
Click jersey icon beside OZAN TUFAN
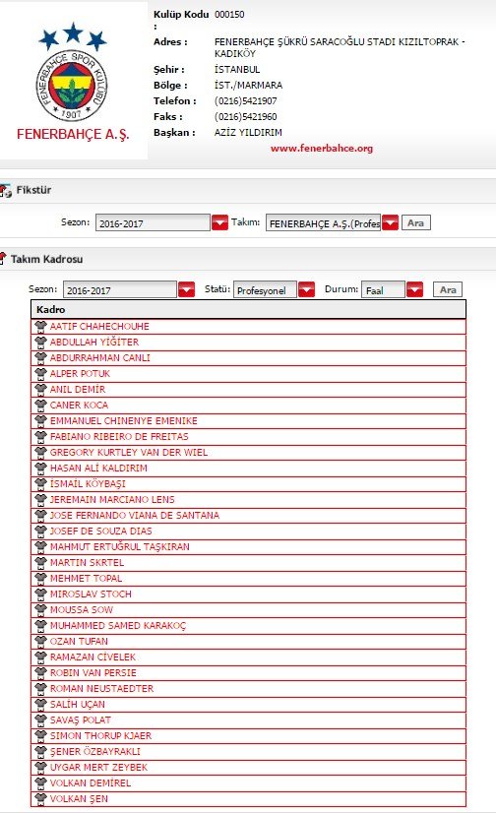pos(41,641)
